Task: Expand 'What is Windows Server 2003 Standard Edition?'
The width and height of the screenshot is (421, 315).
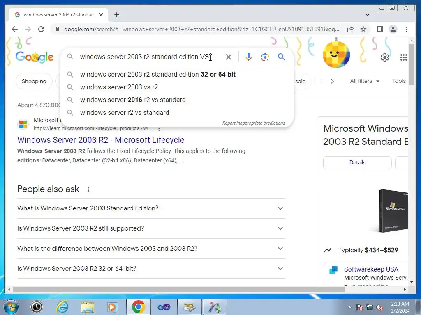Action: [151, 208]
